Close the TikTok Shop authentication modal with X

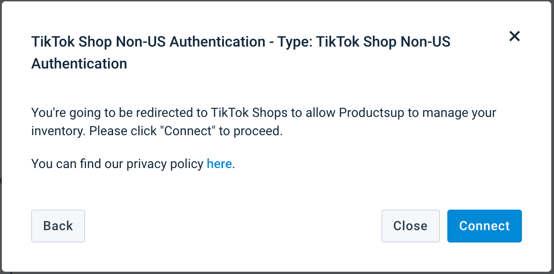[x=515, y=37]
